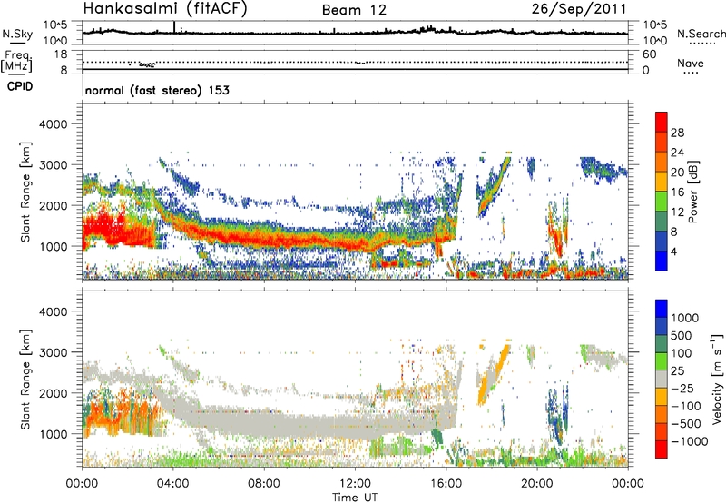
Task: Click the 'Slant Range [km]' label of velocity panel
Action: 25,379
